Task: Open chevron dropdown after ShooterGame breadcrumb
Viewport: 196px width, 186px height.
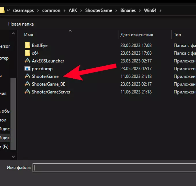Action: point(116,11)
